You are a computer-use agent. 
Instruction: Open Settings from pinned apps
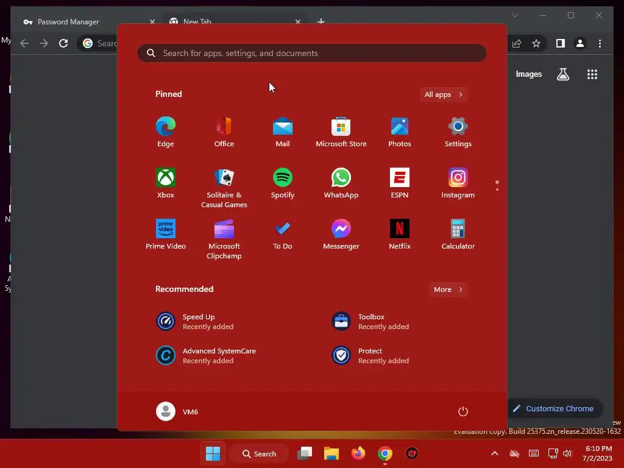458,132
